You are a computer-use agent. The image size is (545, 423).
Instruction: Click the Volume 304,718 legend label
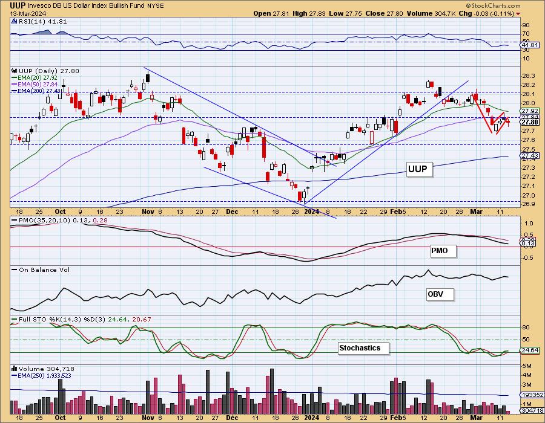[47, 369]
